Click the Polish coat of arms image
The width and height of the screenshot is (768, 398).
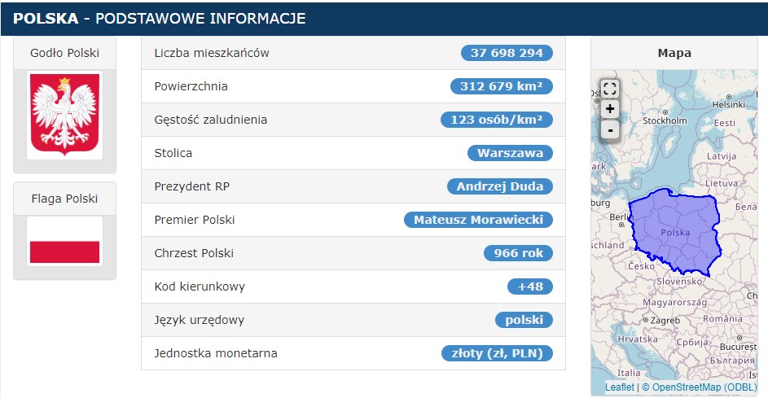point(65,114)
